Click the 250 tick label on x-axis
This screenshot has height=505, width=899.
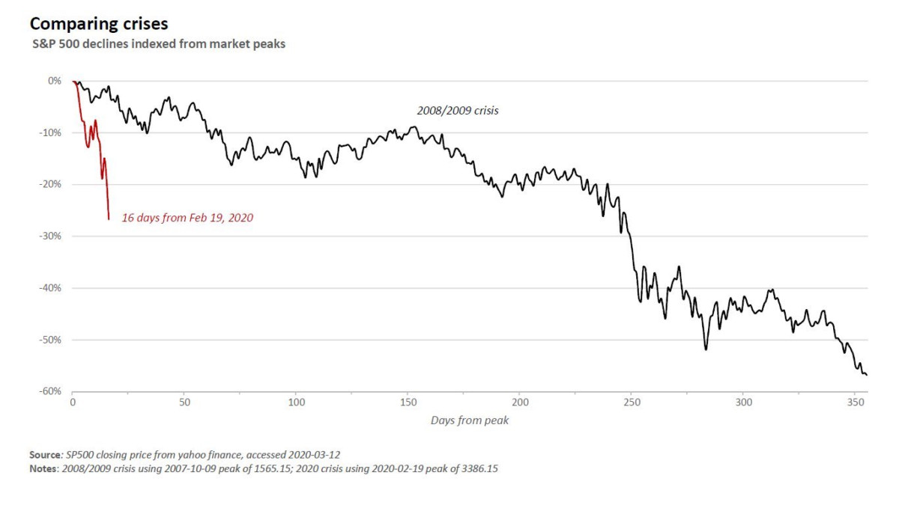tap(631, 403)
